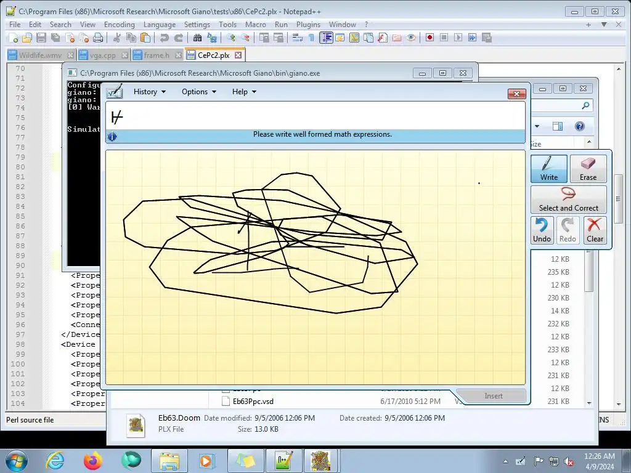Select the Erase tool

(588, 169)
